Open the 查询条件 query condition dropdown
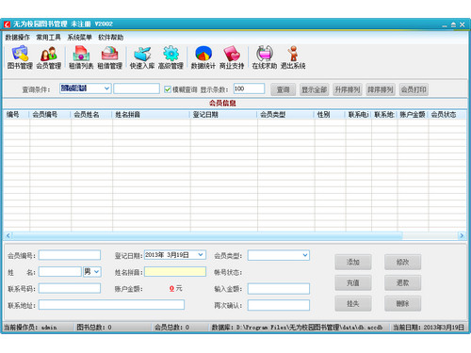471x353 pixels. click(x=106, y=88)
